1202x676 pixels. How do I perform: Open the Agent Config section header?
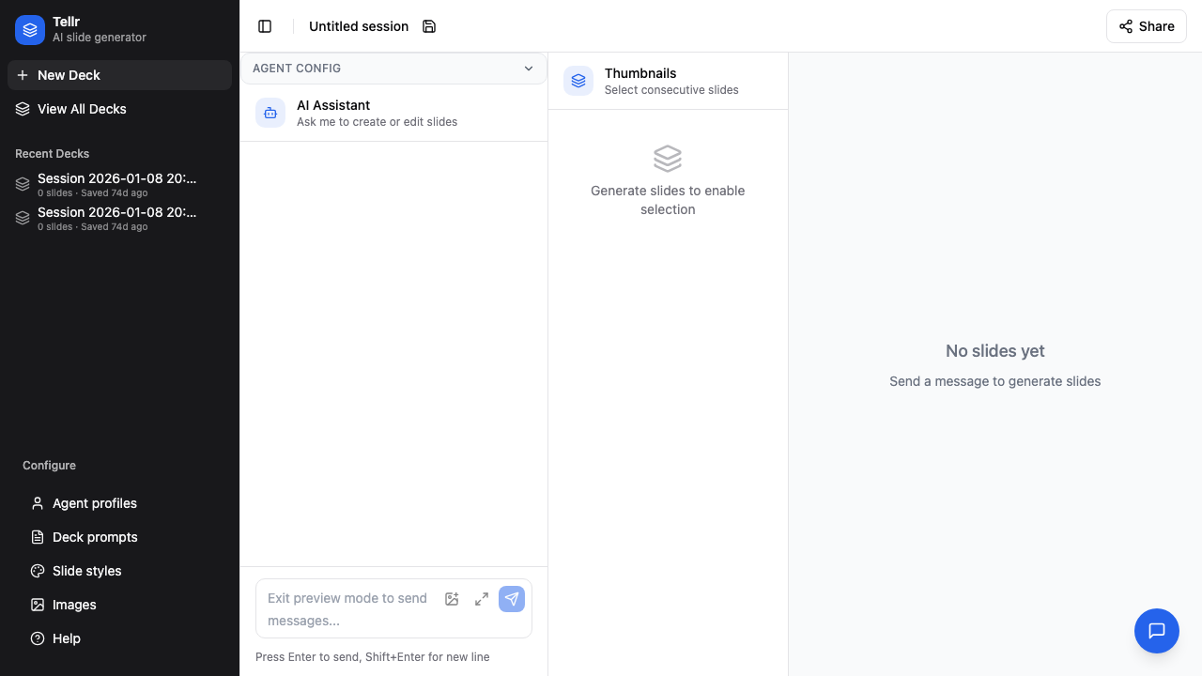point(376,69)
